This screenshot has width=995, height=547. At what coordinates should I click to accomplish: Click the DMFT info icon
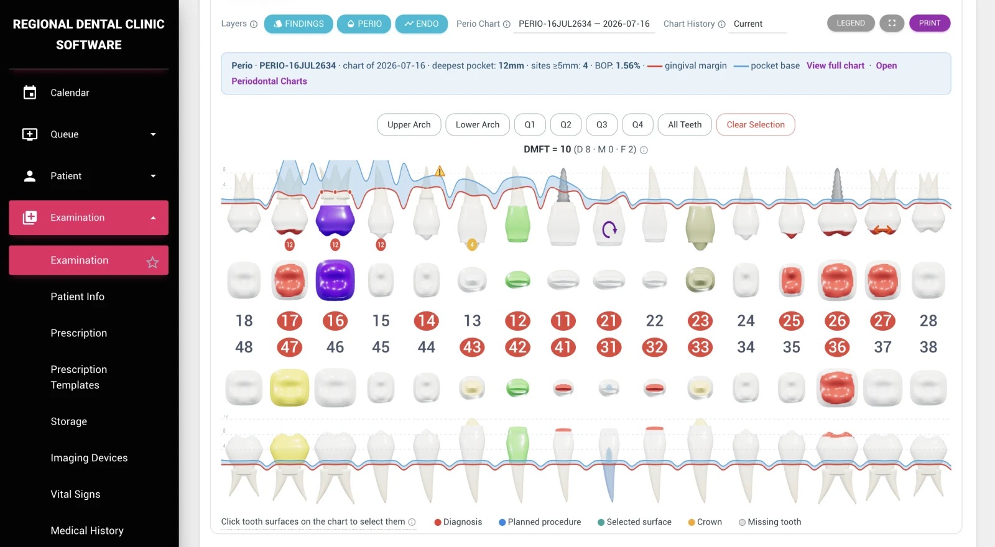644,150
